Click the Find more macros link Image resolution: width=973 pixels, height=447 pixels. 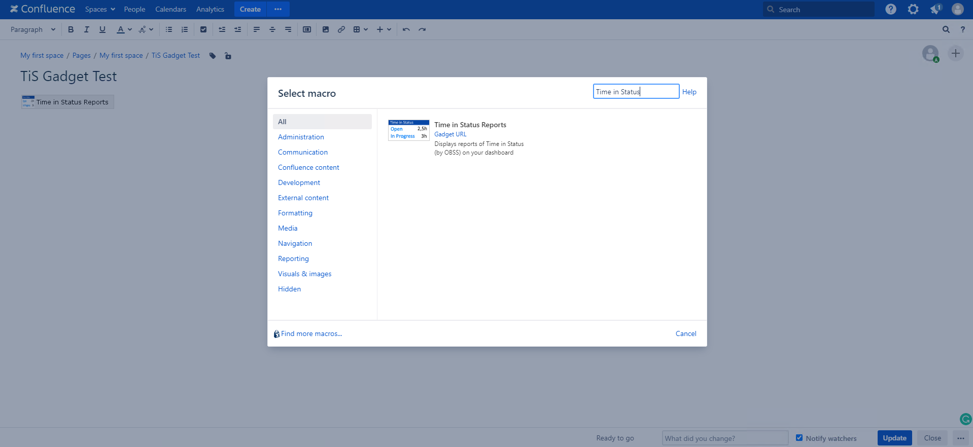click(311, 333)
